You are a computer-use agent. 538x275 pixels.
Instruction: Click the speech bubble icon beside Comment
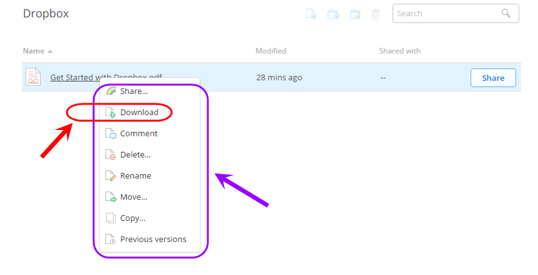coord(110,133)
